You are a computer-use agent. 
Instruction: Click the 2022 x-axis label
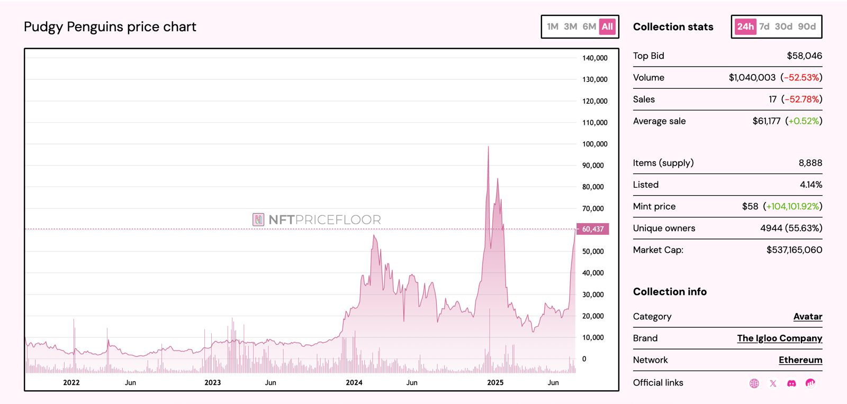pyautogui.click(x=71, y=382)
